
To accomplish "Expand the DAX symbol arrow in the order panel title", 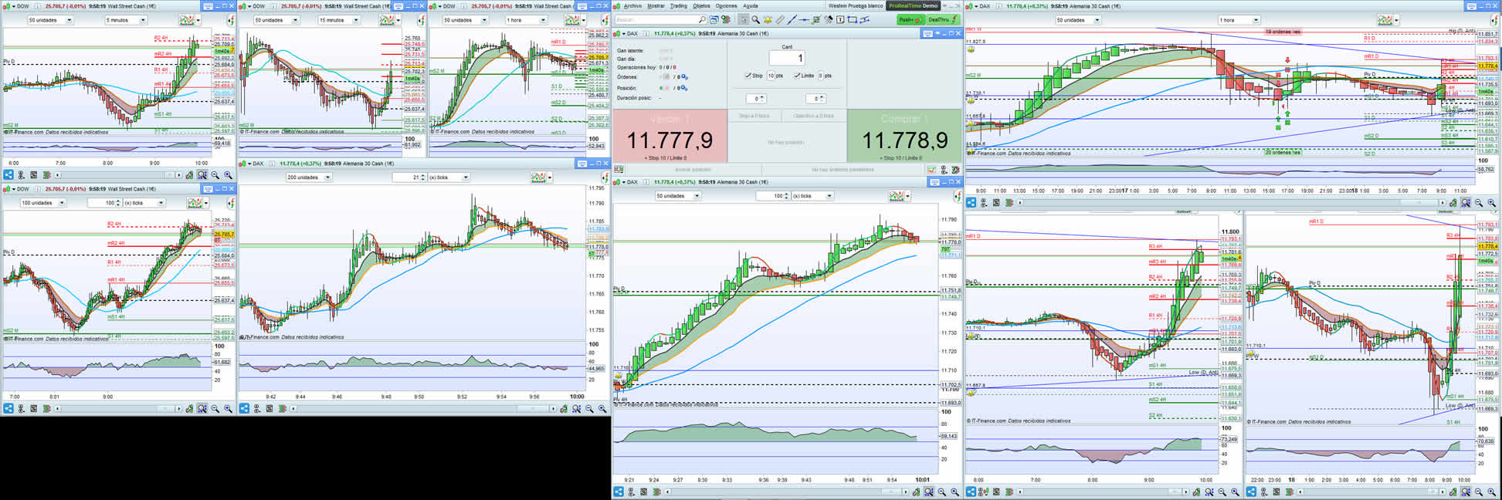I will (x=624, y=33).
